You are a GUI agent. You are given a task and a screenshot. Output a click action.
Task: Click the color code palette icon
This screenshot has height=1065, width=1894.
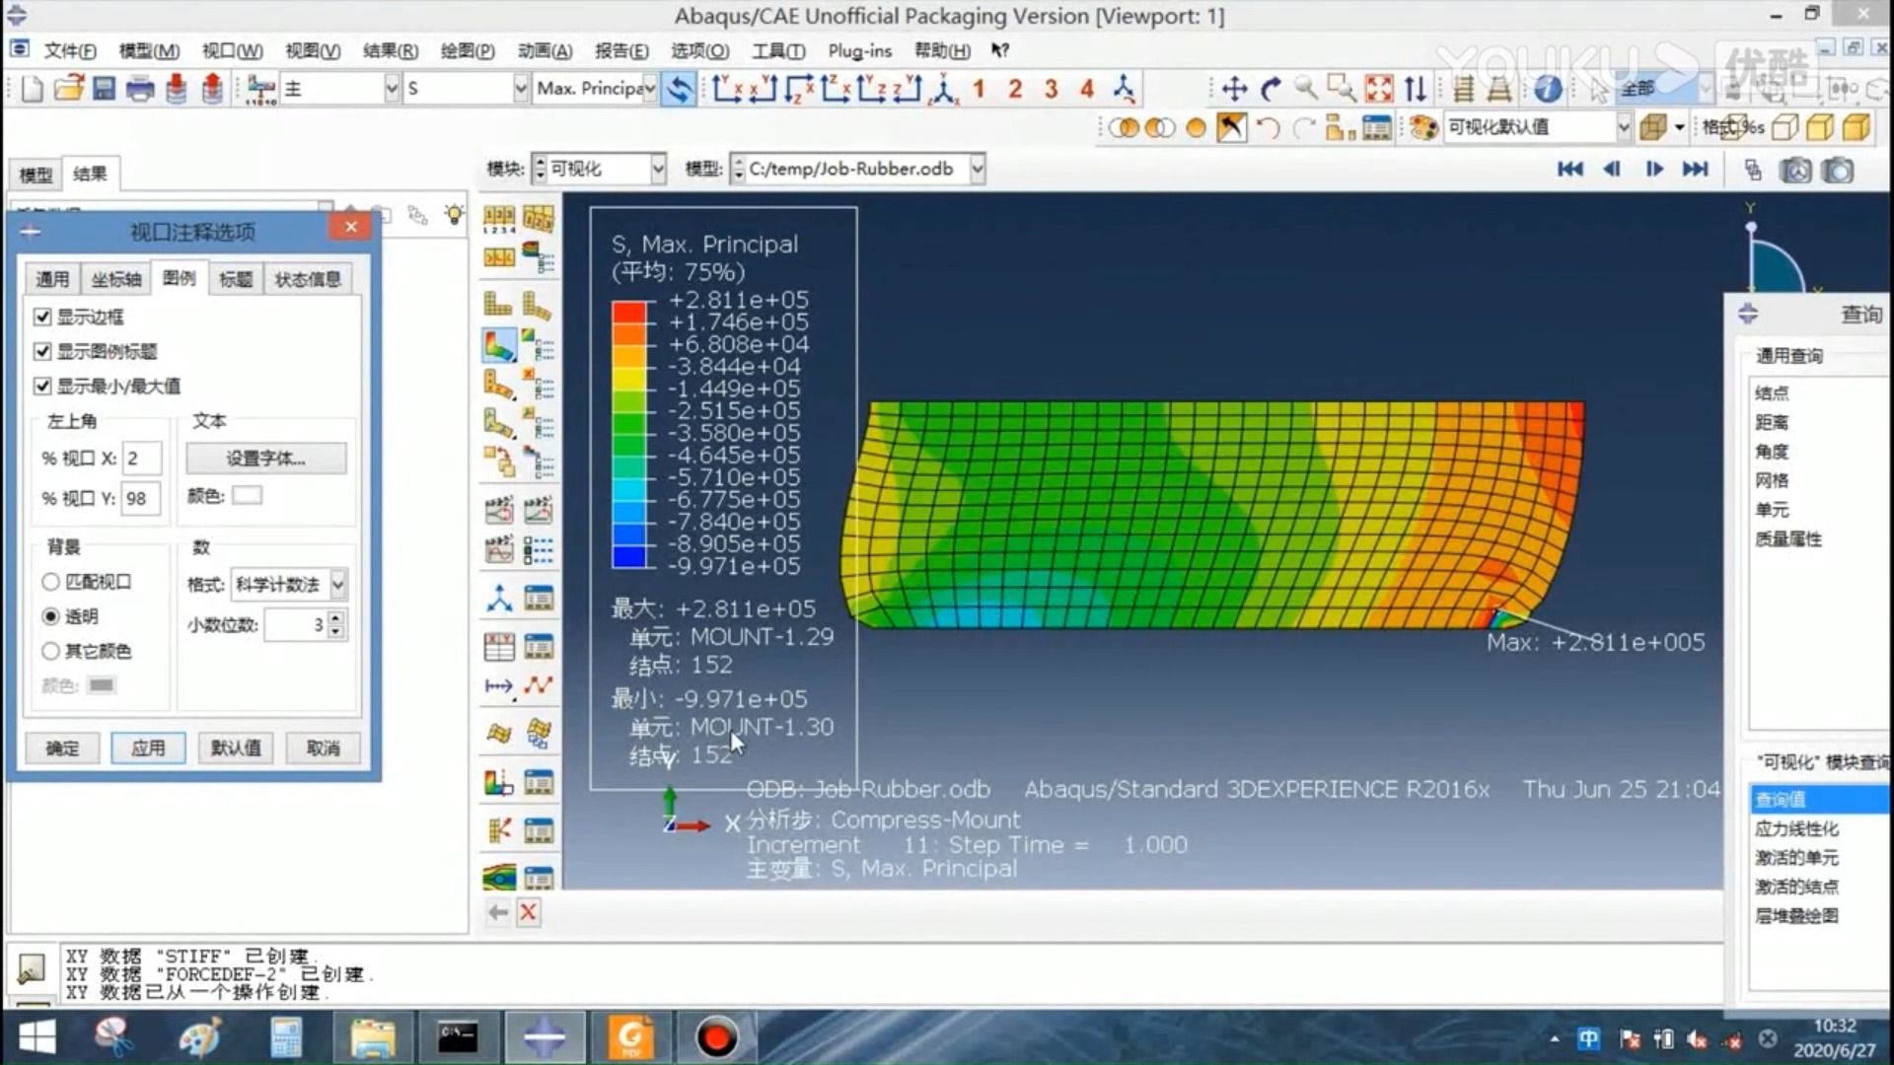click(1422, 126)
